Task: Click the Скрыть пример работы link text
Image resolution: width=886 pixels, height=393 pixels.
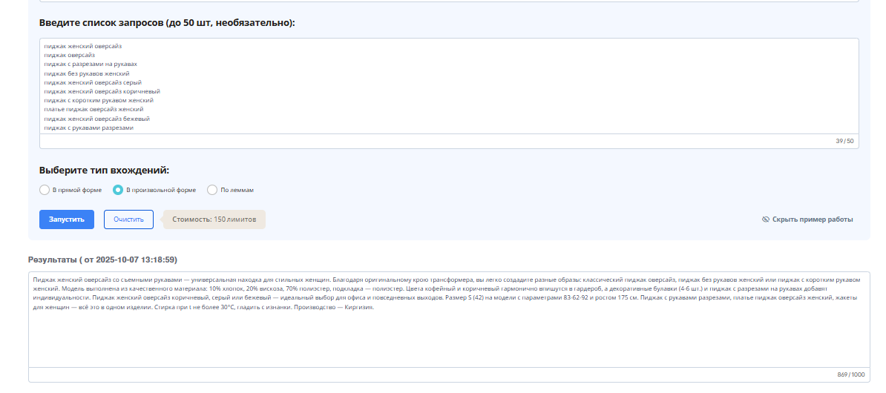Action: click(x=813, y=219)
